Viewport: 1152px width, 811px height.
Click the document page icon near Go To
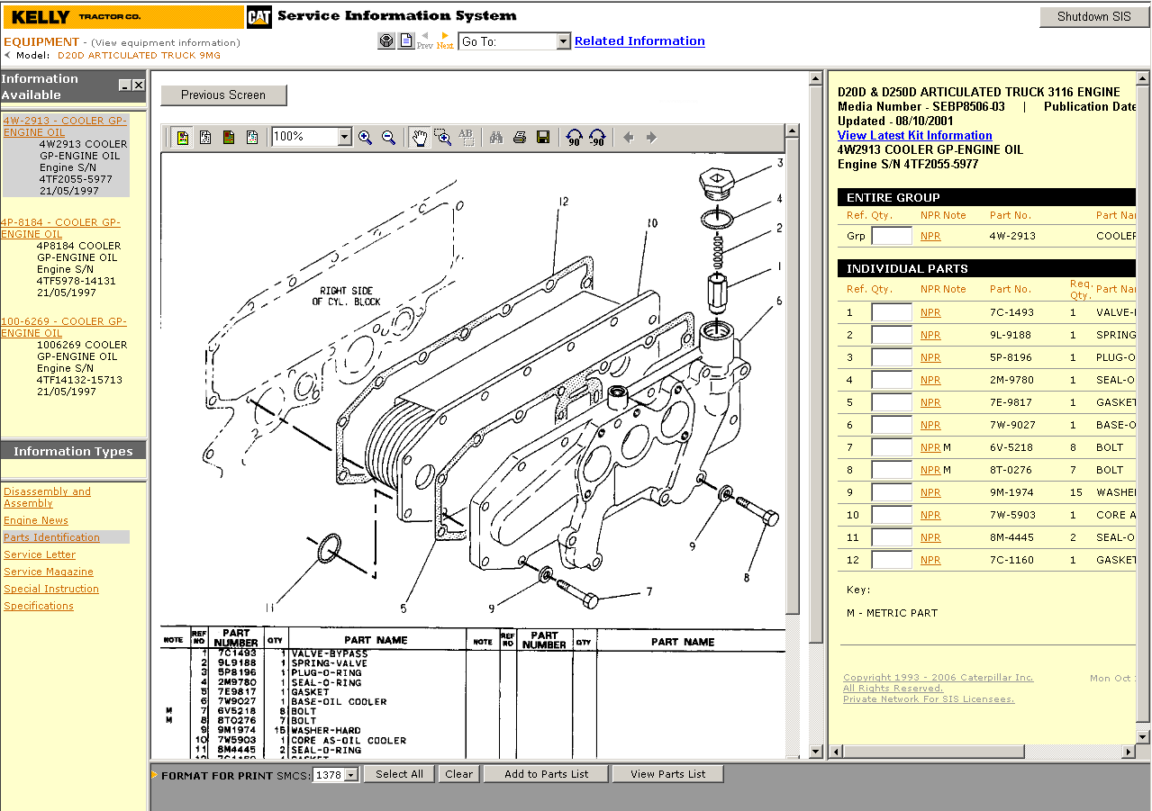pyautogui.click(x=406, y=41)
